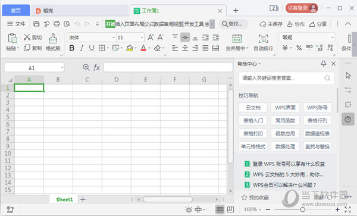The height and width of the screenshot is (216, 357).
Task: Toggle vertical middle alignment
Action: pos(185,37)
